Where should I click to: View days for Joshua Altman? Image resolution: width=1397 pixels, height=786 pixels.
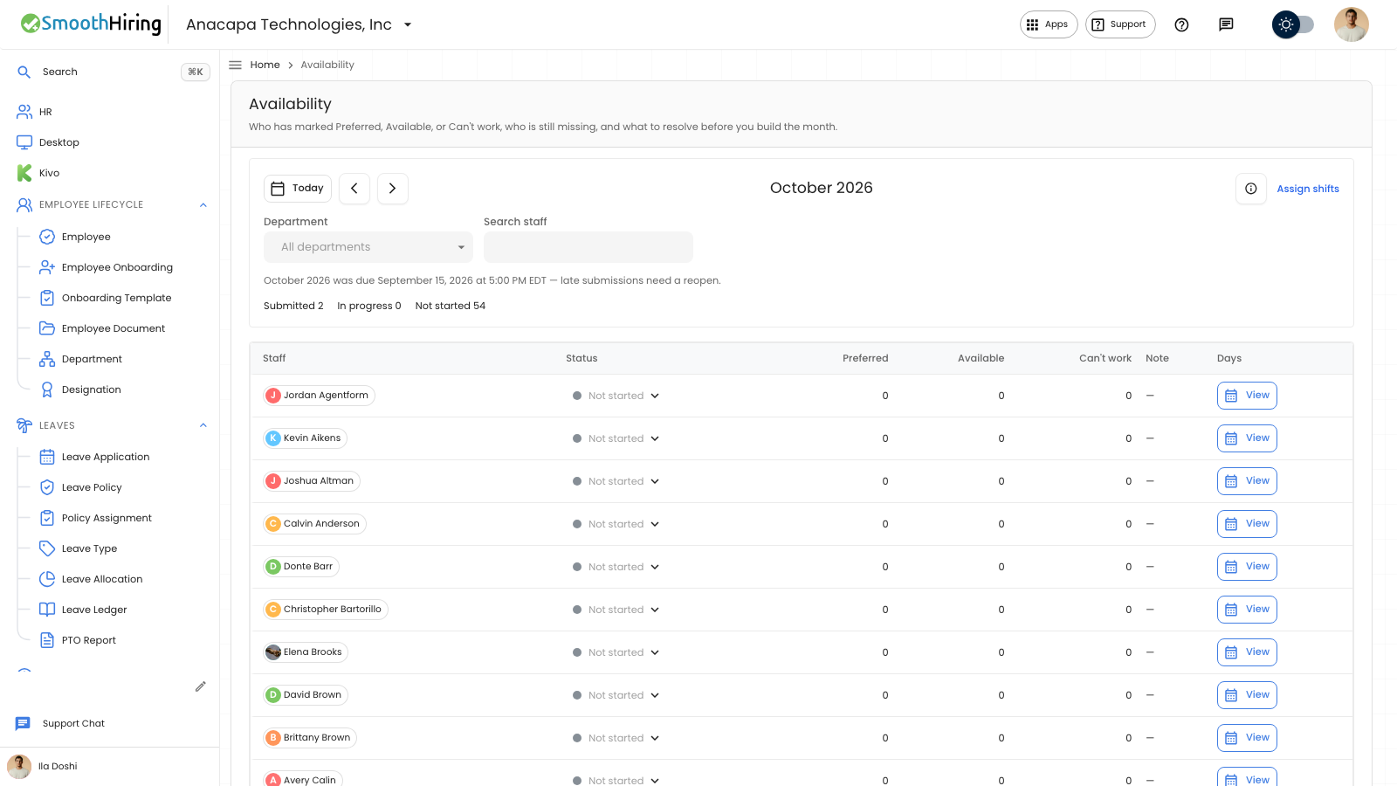pos(1247,481)
